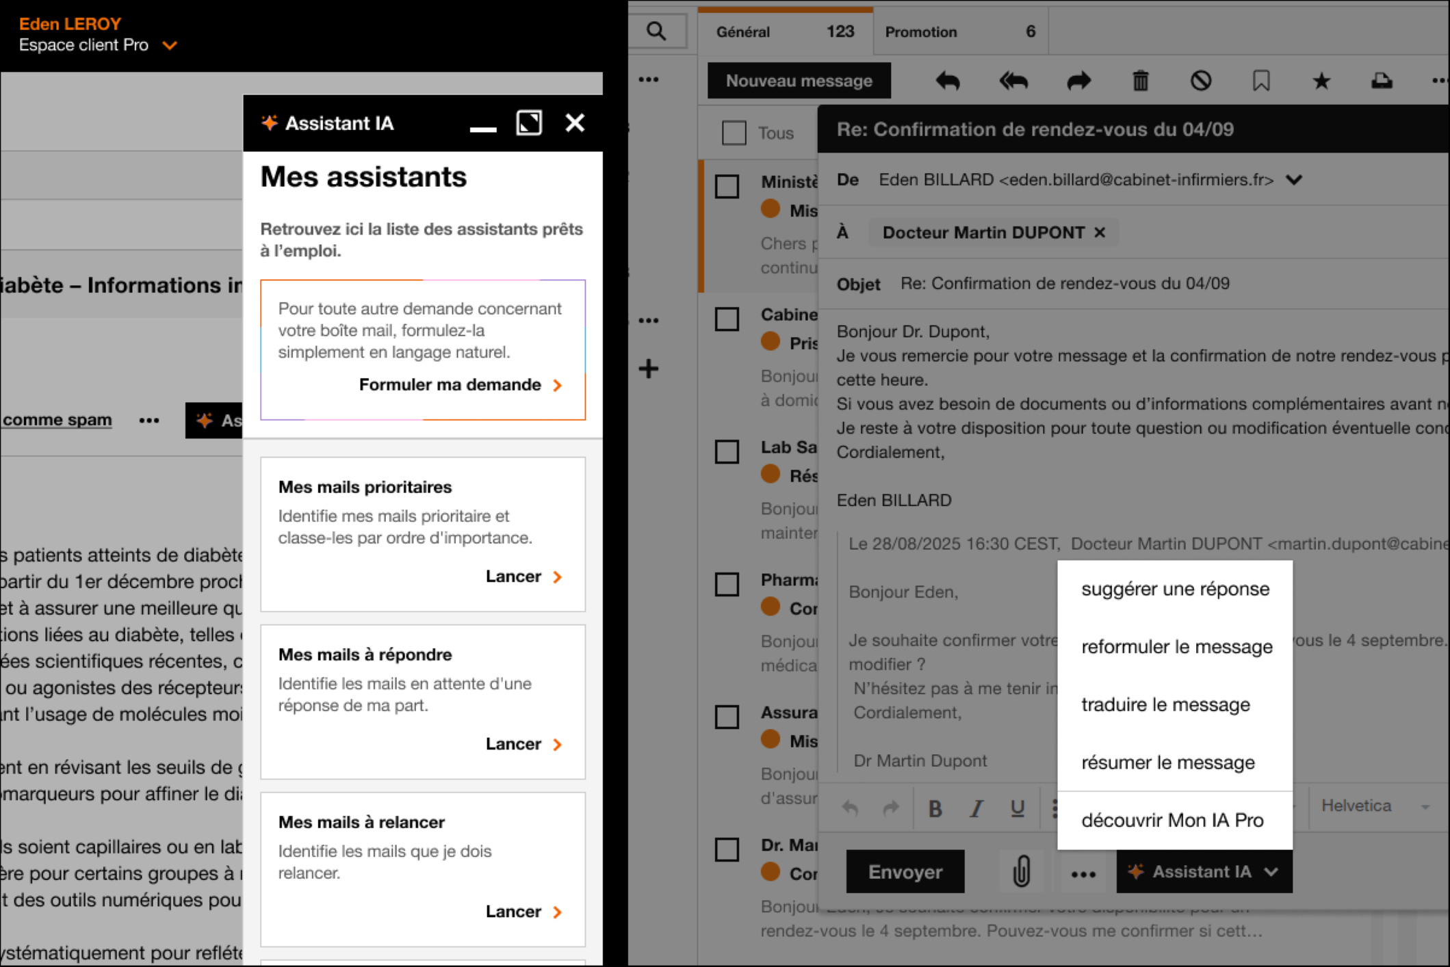The image size is (1450, 967).
Task: Check the Cabine… mail checkbox
Action: click(727, 319)
